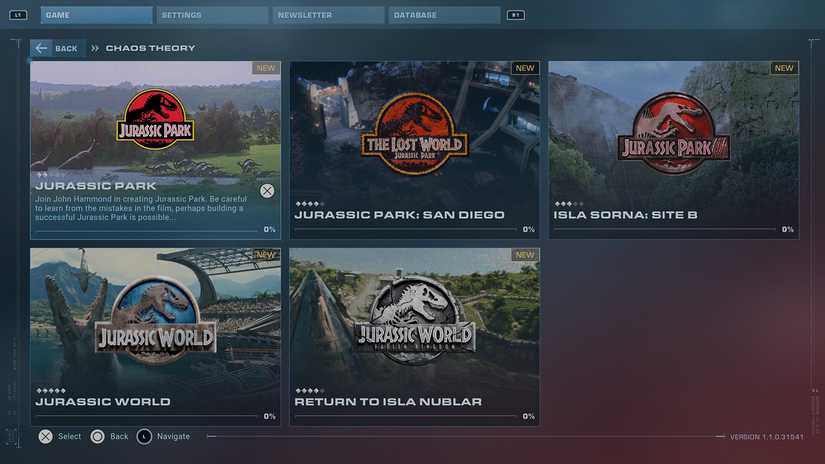Switch to the SETTINGS tab
Screen dimensions: 825x464
212,15
